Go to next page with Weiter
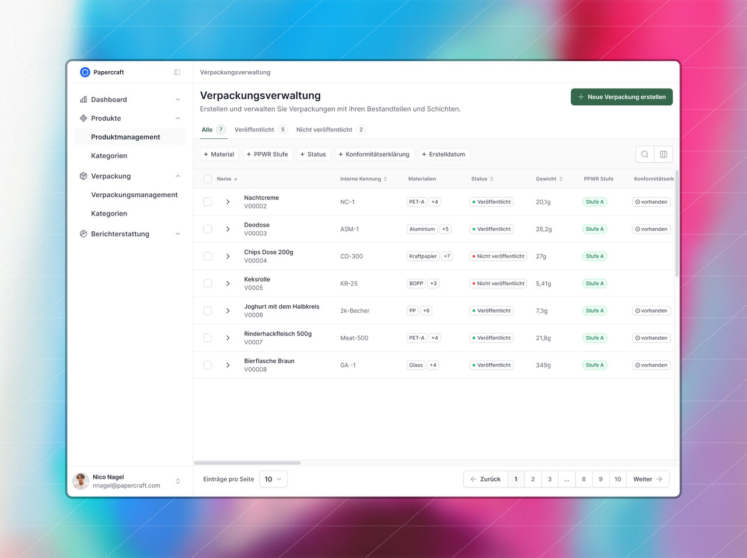The height and width of the screenshot is (558, 747). coord(647,479)
